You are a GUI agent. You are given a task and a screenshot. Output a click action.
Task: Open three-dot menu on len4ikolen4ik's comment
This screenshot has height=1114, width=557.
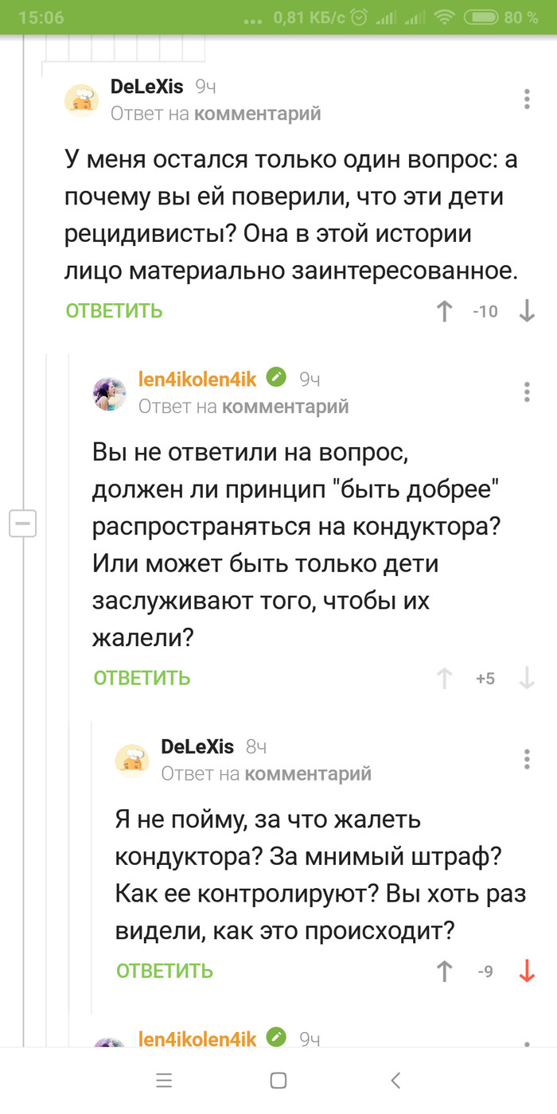pos(527,392)
